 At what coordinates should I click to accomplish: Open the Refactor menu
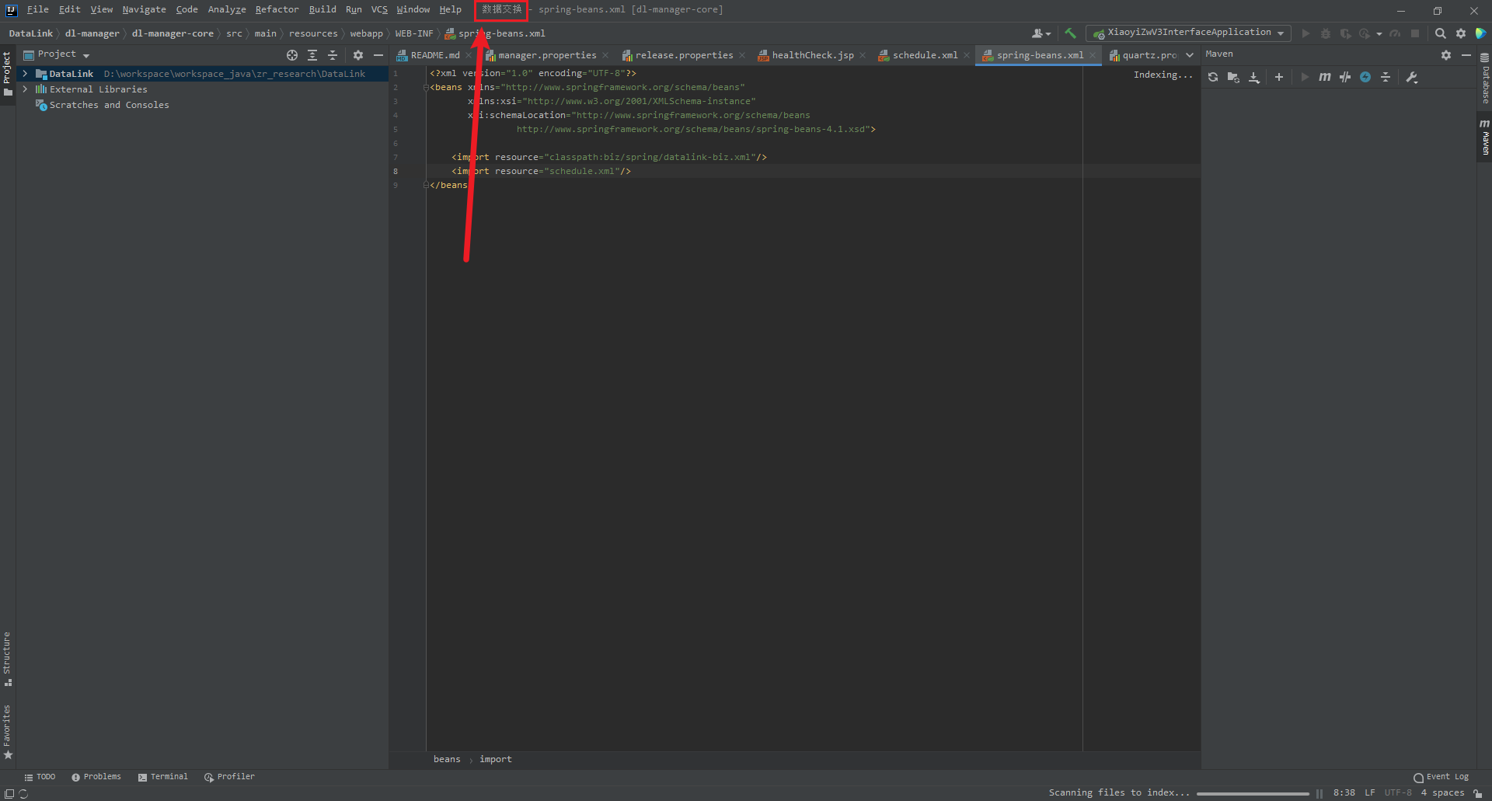tap(277, 9)
